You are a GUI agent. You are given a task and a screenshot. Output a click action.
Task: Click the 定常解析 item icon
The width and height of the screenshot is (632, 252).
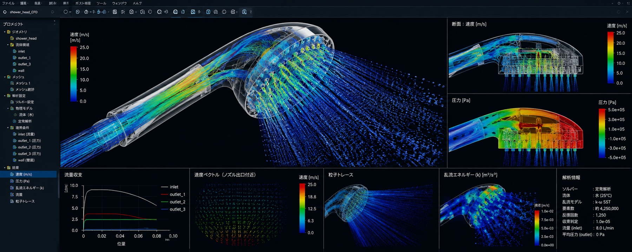click(15, 121)
